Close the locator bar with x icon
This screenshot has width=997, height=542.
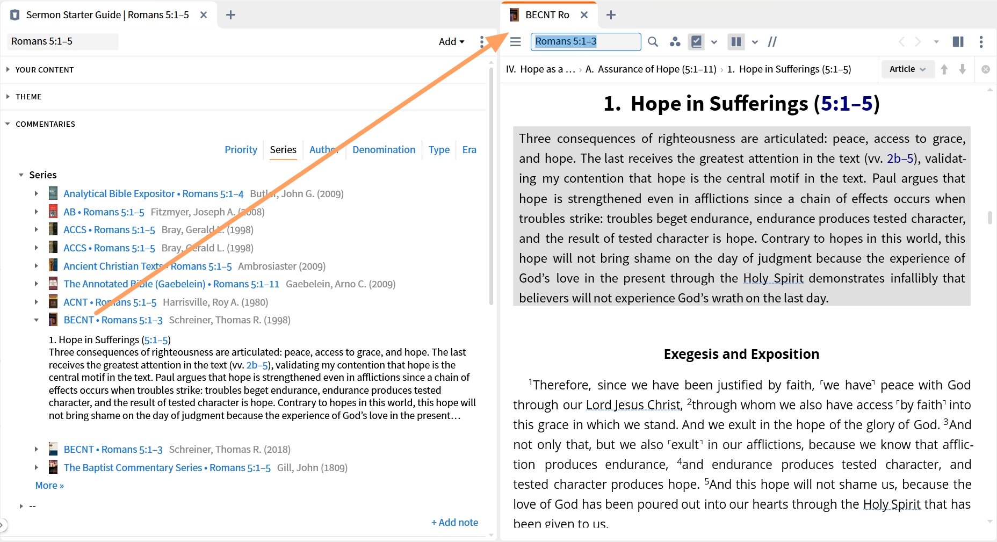point(986,69)
